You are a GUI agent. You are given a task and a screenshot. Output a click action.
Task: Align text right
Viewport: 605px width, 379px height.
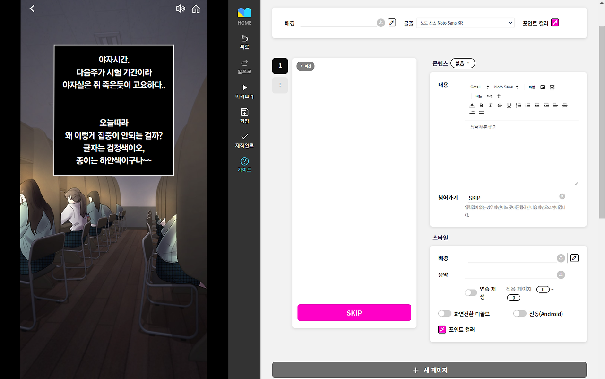tap(472, 114)
